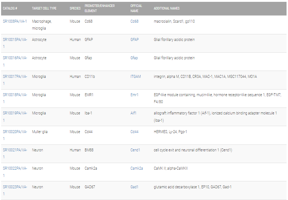288x200 pixels.
Task: Open catalog link SR1008PA/VA-1
Action: (15, 21)
